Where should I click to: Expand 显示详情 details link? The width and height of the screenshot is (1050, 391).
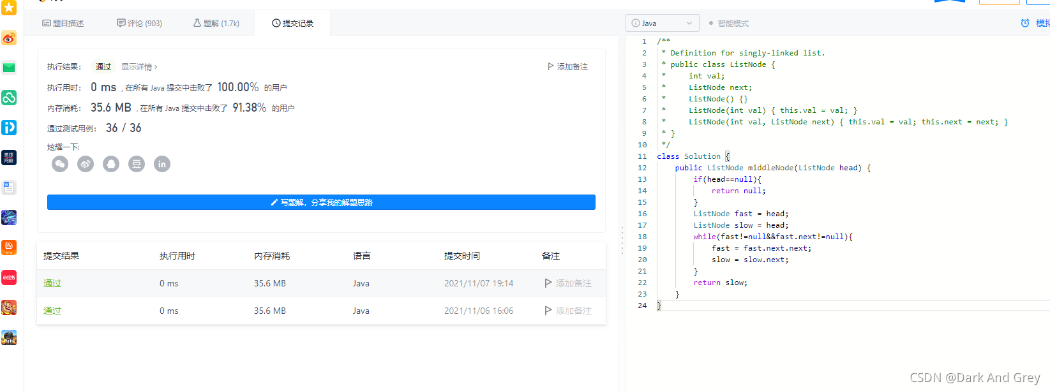pyautogui.click(x=139, y=66)
